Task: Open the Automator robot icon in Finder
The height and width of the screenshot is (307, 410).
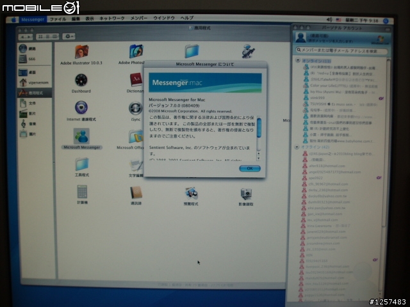Action: pyautogui.click(x=248, y=51)
